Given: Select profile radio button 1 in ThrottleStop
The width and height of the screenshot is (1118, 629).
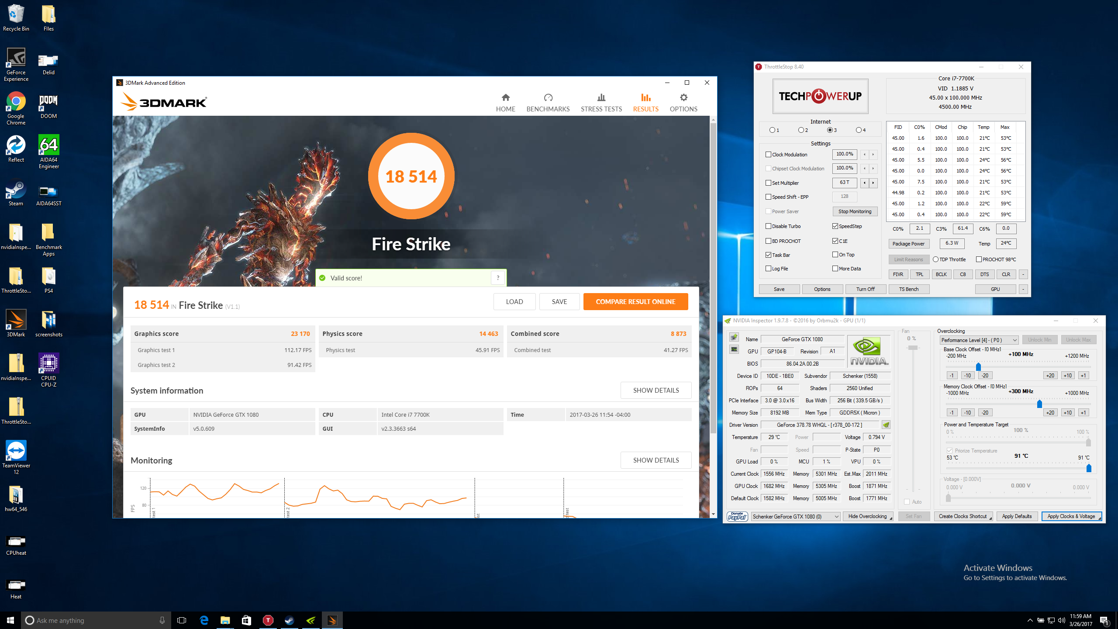Looking at the screenshot, I should pos(772,130).
